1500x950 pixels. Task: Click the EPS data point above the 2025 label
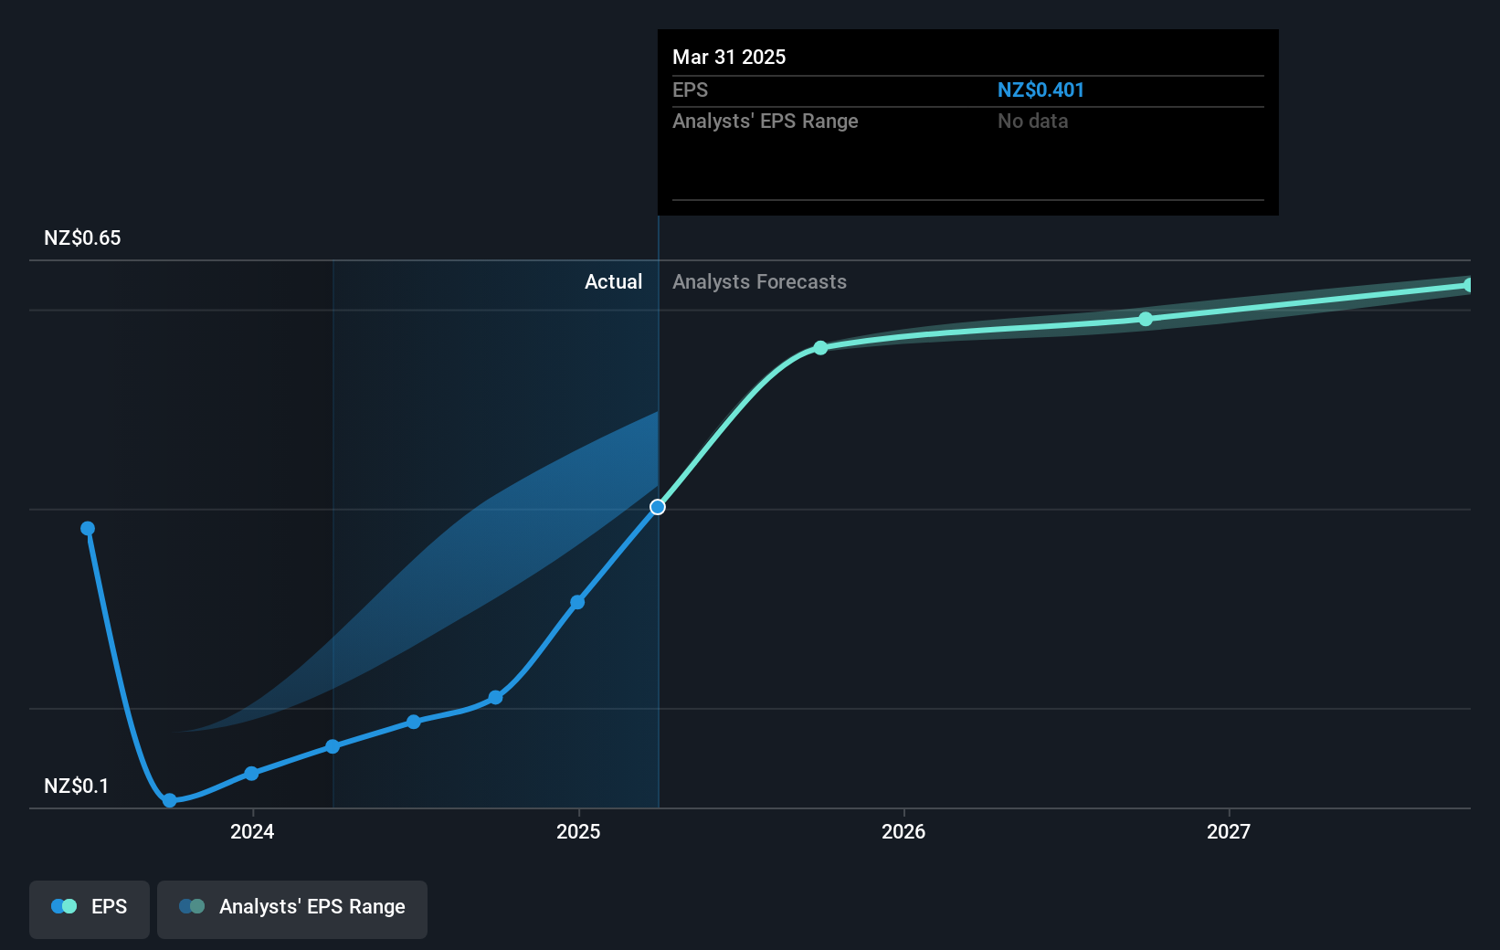[x=577, y=602]
